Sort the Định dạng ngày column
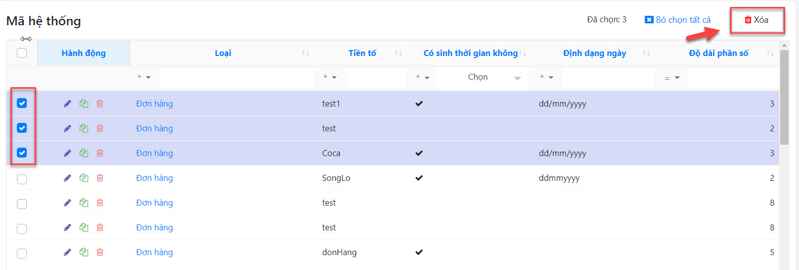This screenshot has height=270, width=799. (x=646, y=53)
